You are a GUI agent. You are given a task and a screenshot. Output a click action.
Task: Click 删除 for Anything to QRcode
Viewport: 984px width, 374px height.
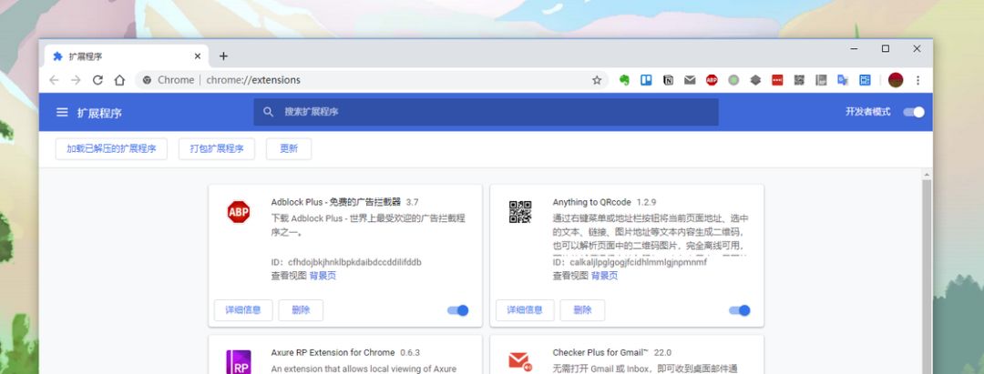582,310
